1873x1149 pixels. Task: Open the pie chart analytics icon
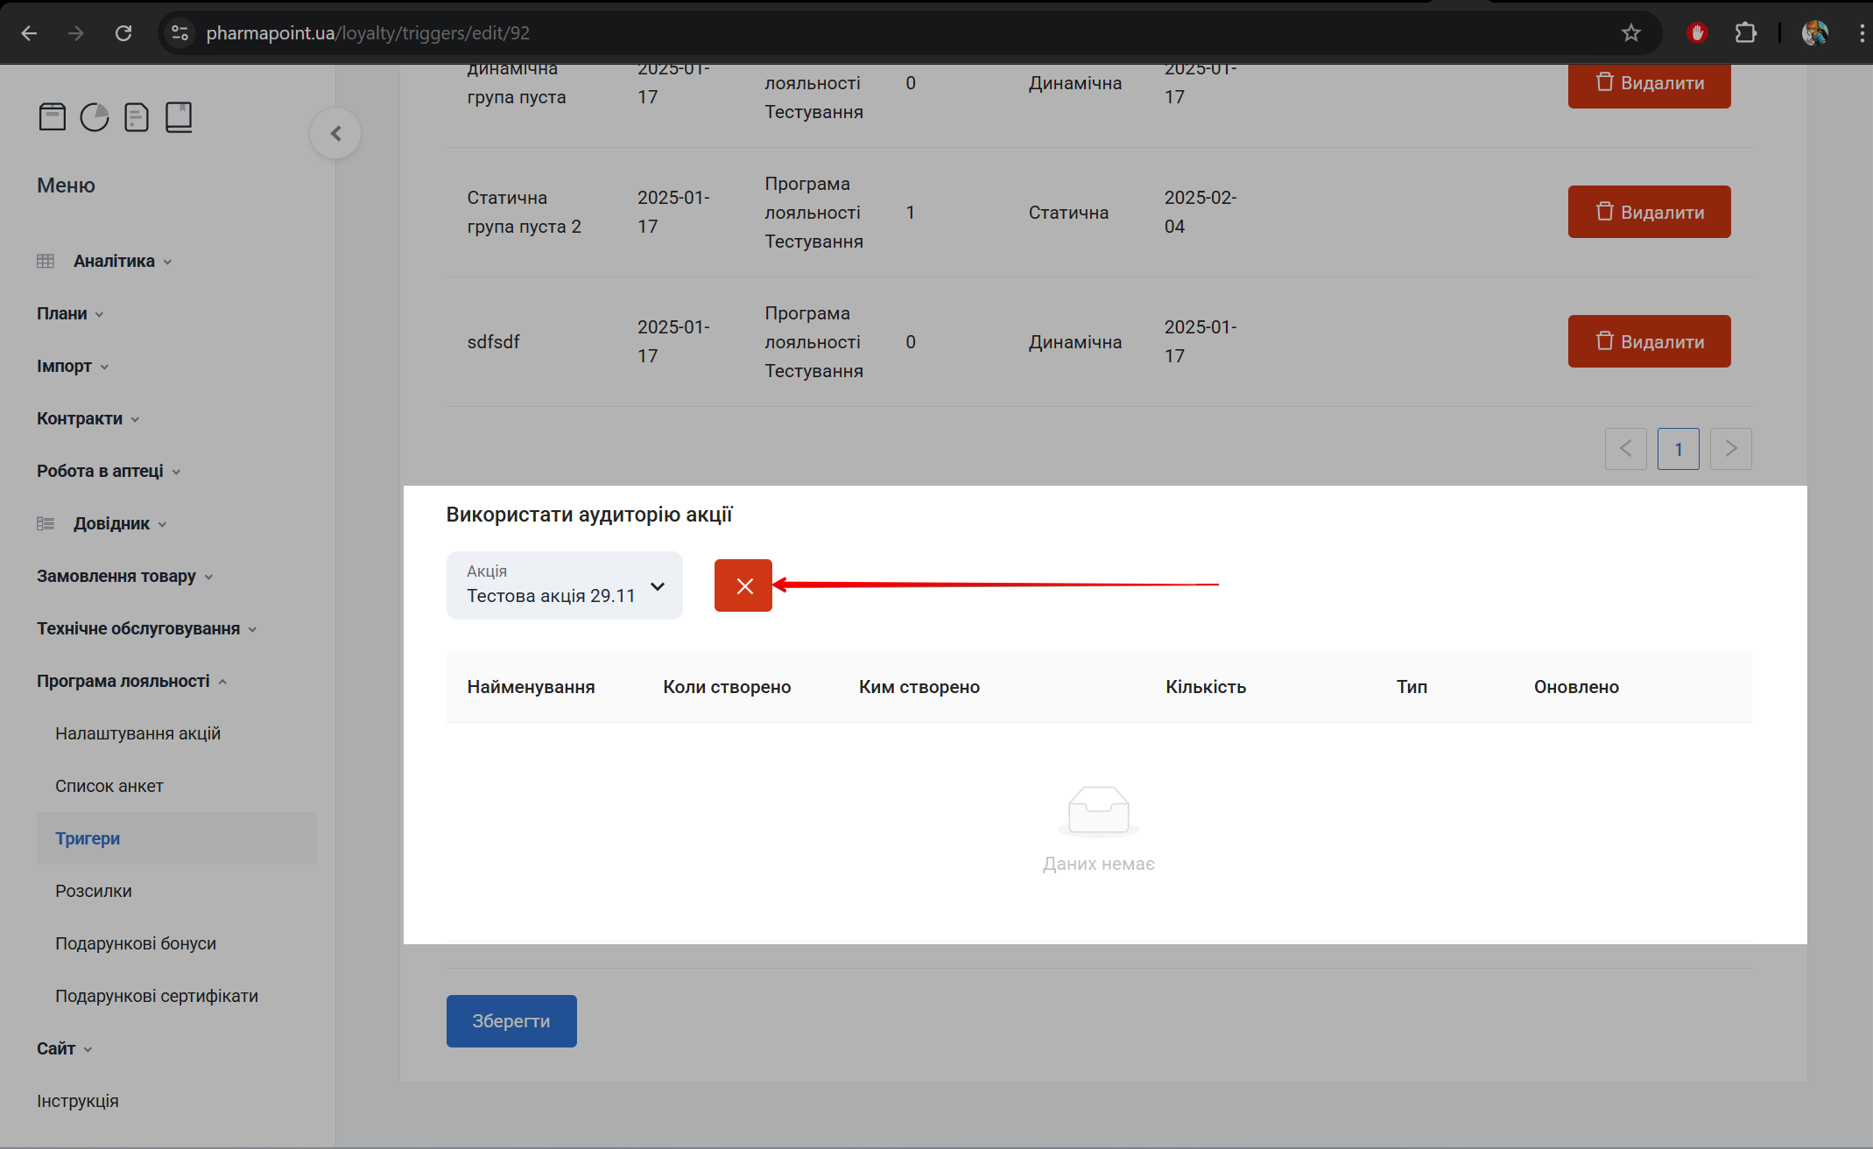pyautogui.click(x=95, y=116)
